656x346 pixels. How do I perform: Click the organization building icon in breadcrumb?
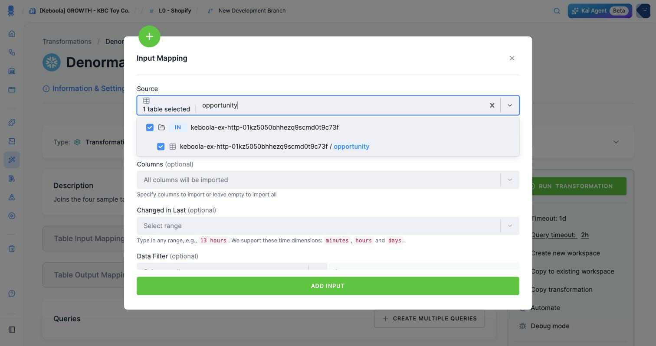coord(33,11)
